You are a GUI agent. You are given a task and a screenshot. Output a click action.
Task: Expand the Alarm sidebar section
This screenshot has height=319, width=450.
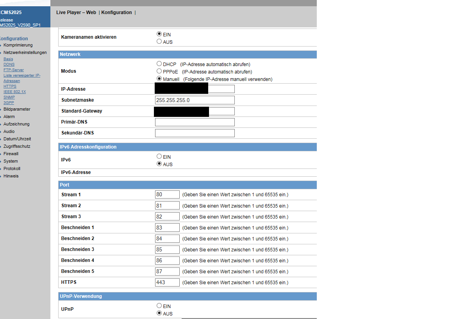(9, 116)
